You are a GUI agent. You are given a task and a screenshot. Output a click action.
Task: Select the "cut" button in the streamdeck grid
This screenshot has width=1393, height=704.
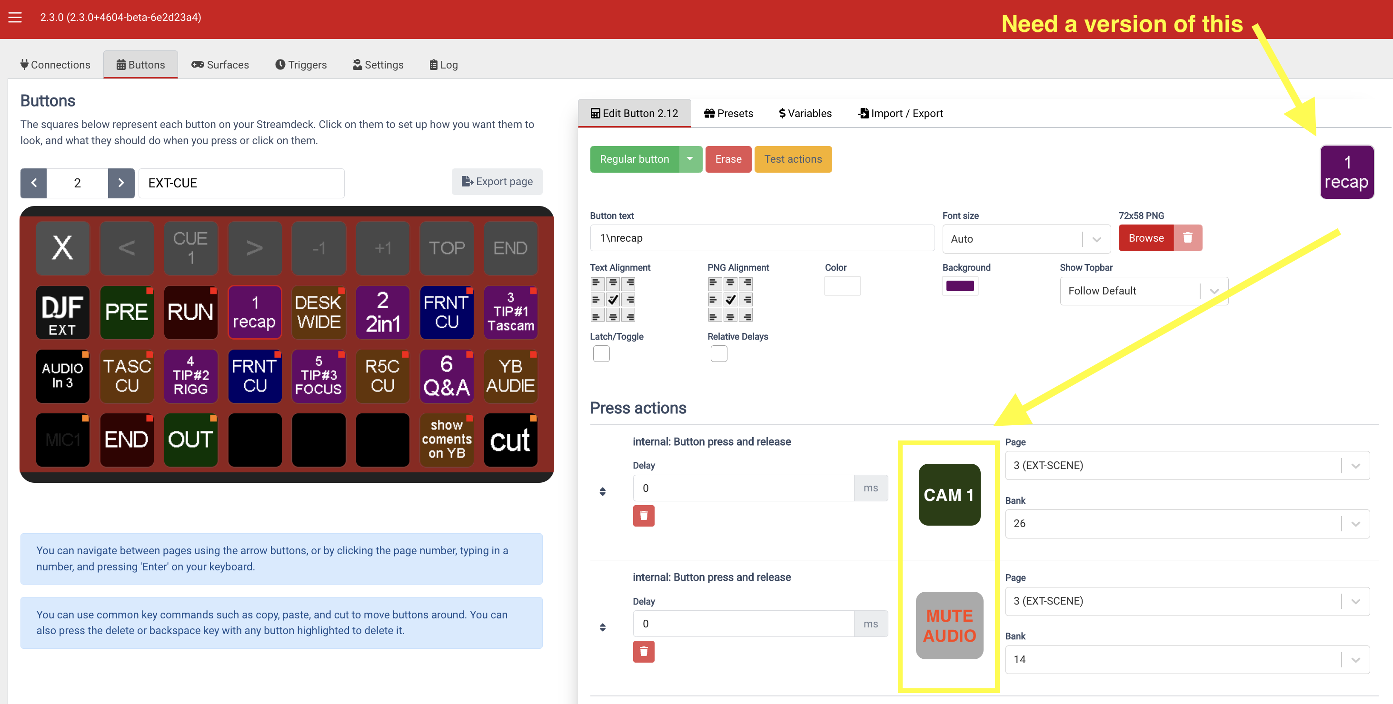point(510,440)
